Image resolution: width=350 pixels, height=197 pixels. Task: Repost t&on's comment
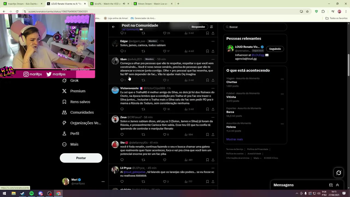tap(143, 80)
